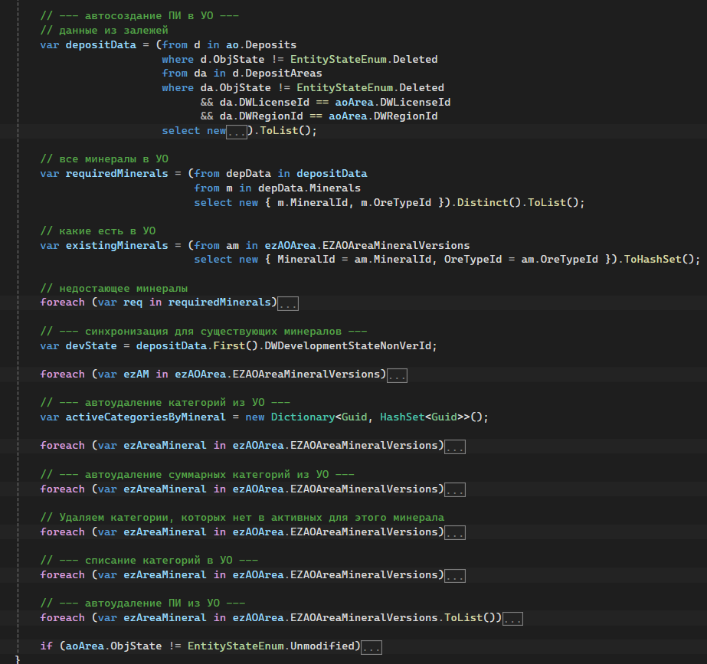Expand foreach below activeCategoriesByMineral declaration

[455, 446]
